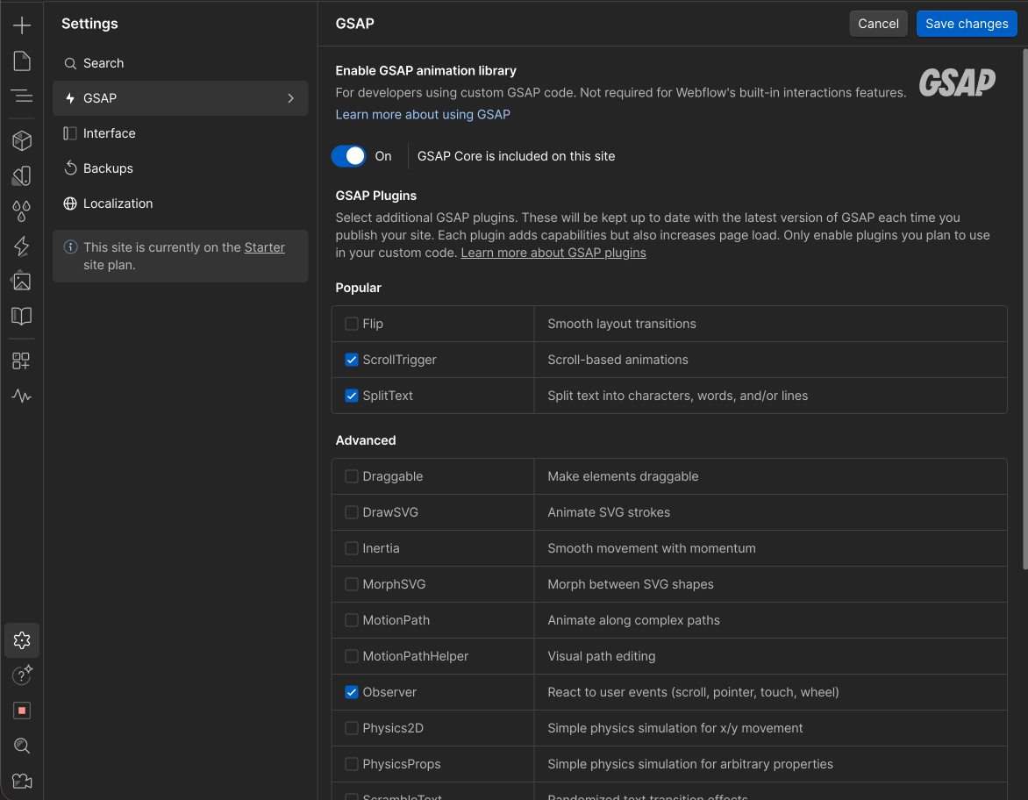Open the video tutorials camera icon
The image size is (1028, 800).
pyautogui.click(x=22, y=781)
